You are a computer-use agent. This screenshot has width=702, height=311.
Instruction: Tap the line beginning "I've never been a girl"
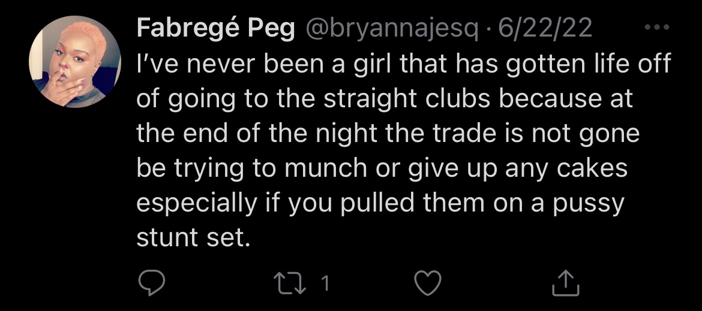click(403, 65)
